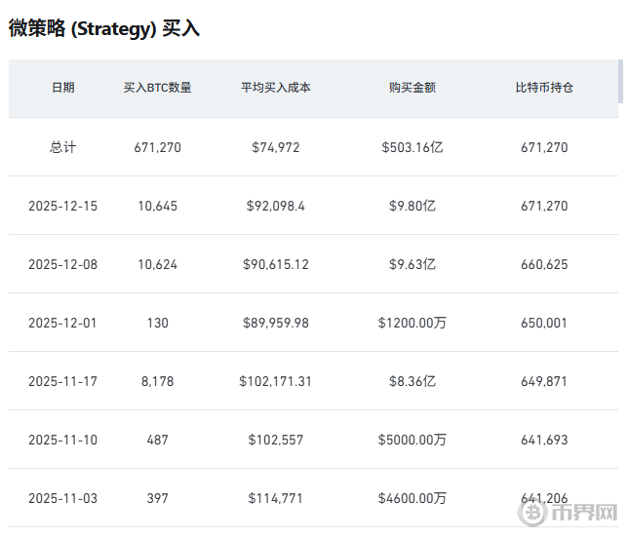Screen dimensions: 628x539
Task: Select the 2025-11-17 date cell
Action: point(62,381)
